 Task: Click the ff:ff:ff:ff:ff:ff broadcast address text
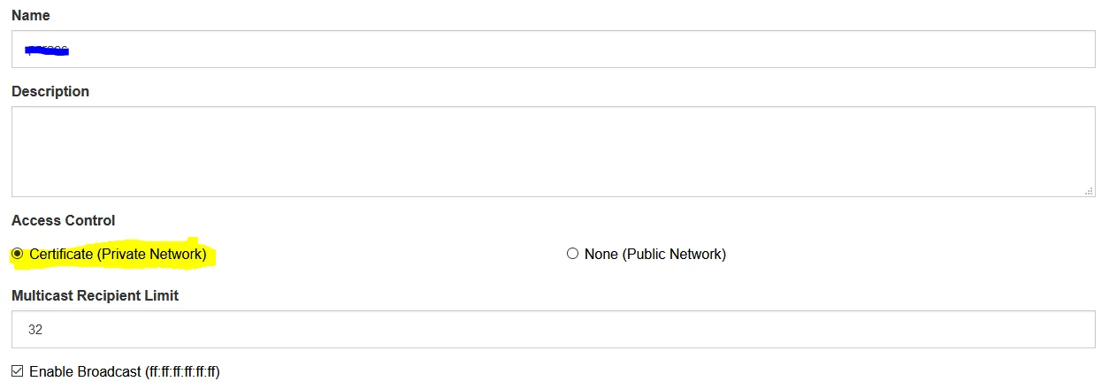pos(182,372)
